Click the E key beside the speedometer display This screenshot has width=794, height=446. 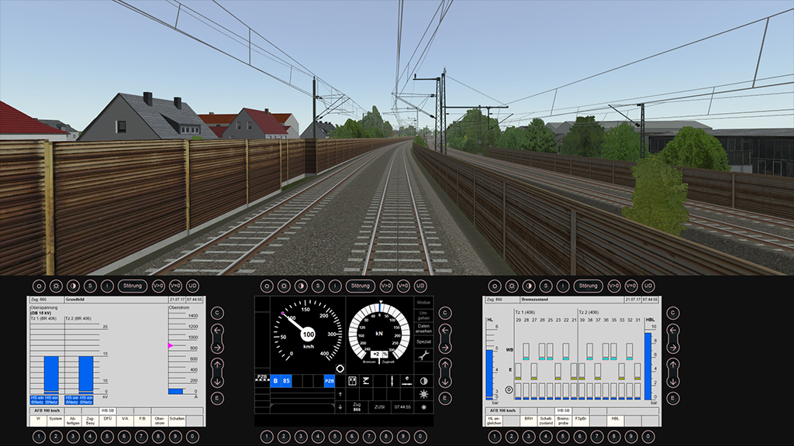[445, 399]
